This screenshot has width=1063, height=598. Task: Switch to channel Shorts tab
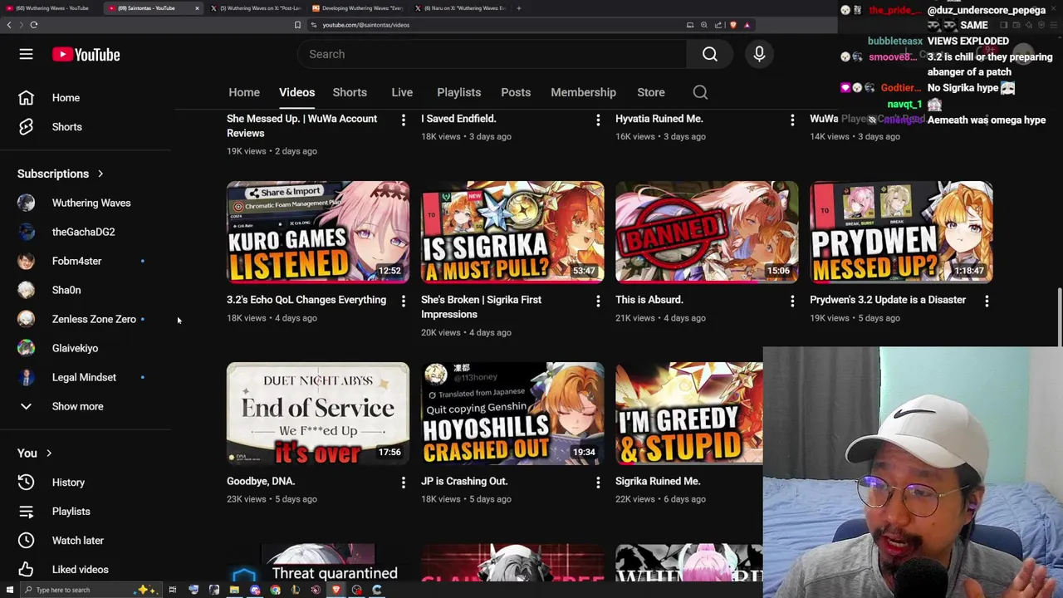pos(350,92)
